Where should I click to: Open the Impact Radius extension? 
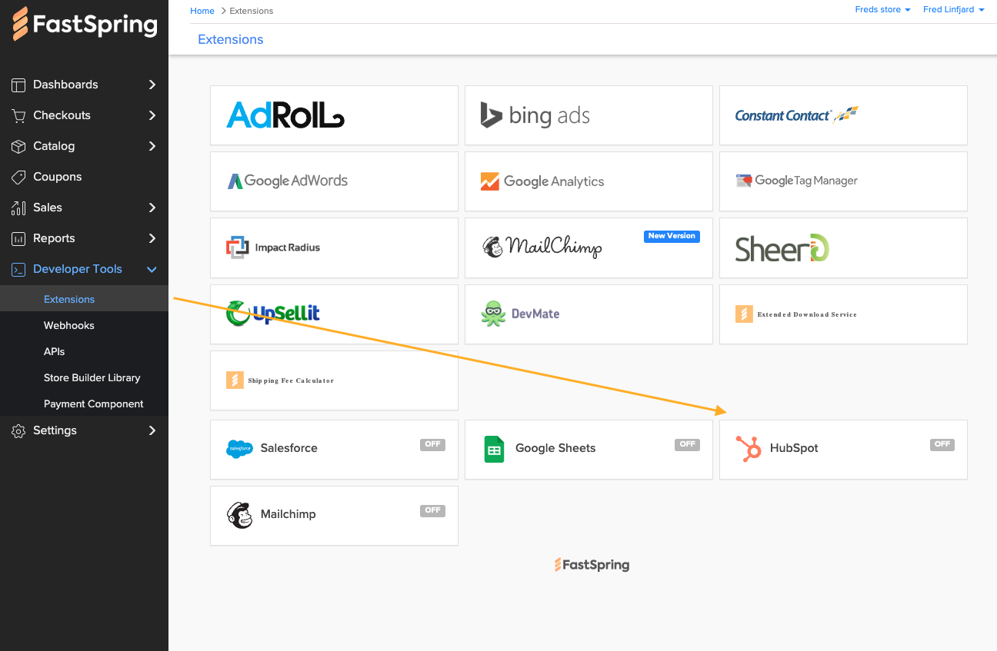[x=334, y=247]
